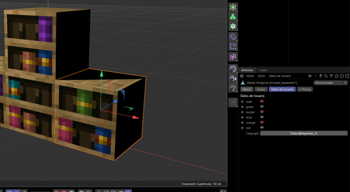350x192 pixels.
Task: Click the camera icon with ST badge
Action: pos(233,78)
